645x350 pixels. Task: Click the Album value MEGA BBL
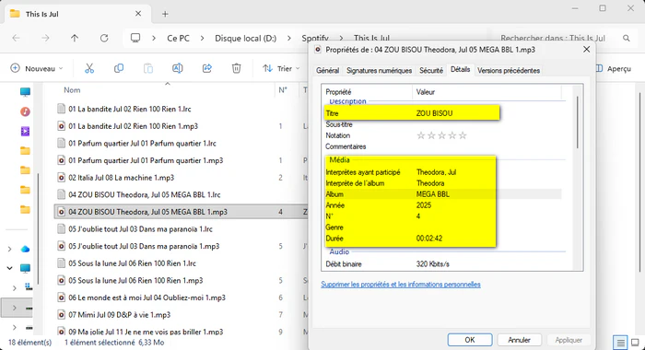coord(433,194)
